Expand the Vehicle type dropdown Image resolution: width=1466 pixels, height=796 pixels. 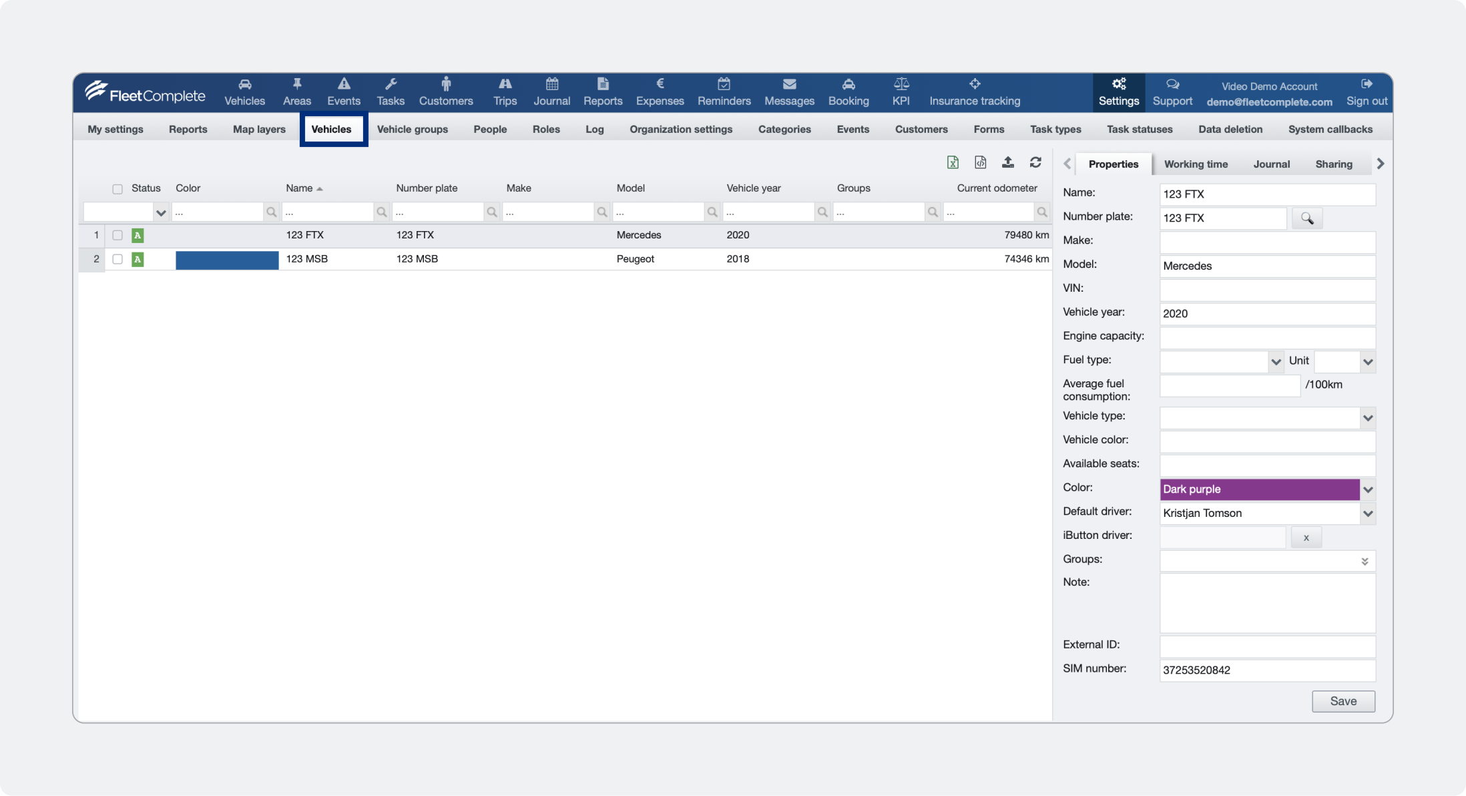click(1367, 418)
